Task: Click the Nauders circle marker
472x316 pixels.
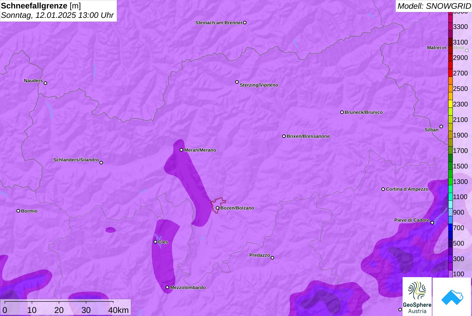Action: pos(46,83)
